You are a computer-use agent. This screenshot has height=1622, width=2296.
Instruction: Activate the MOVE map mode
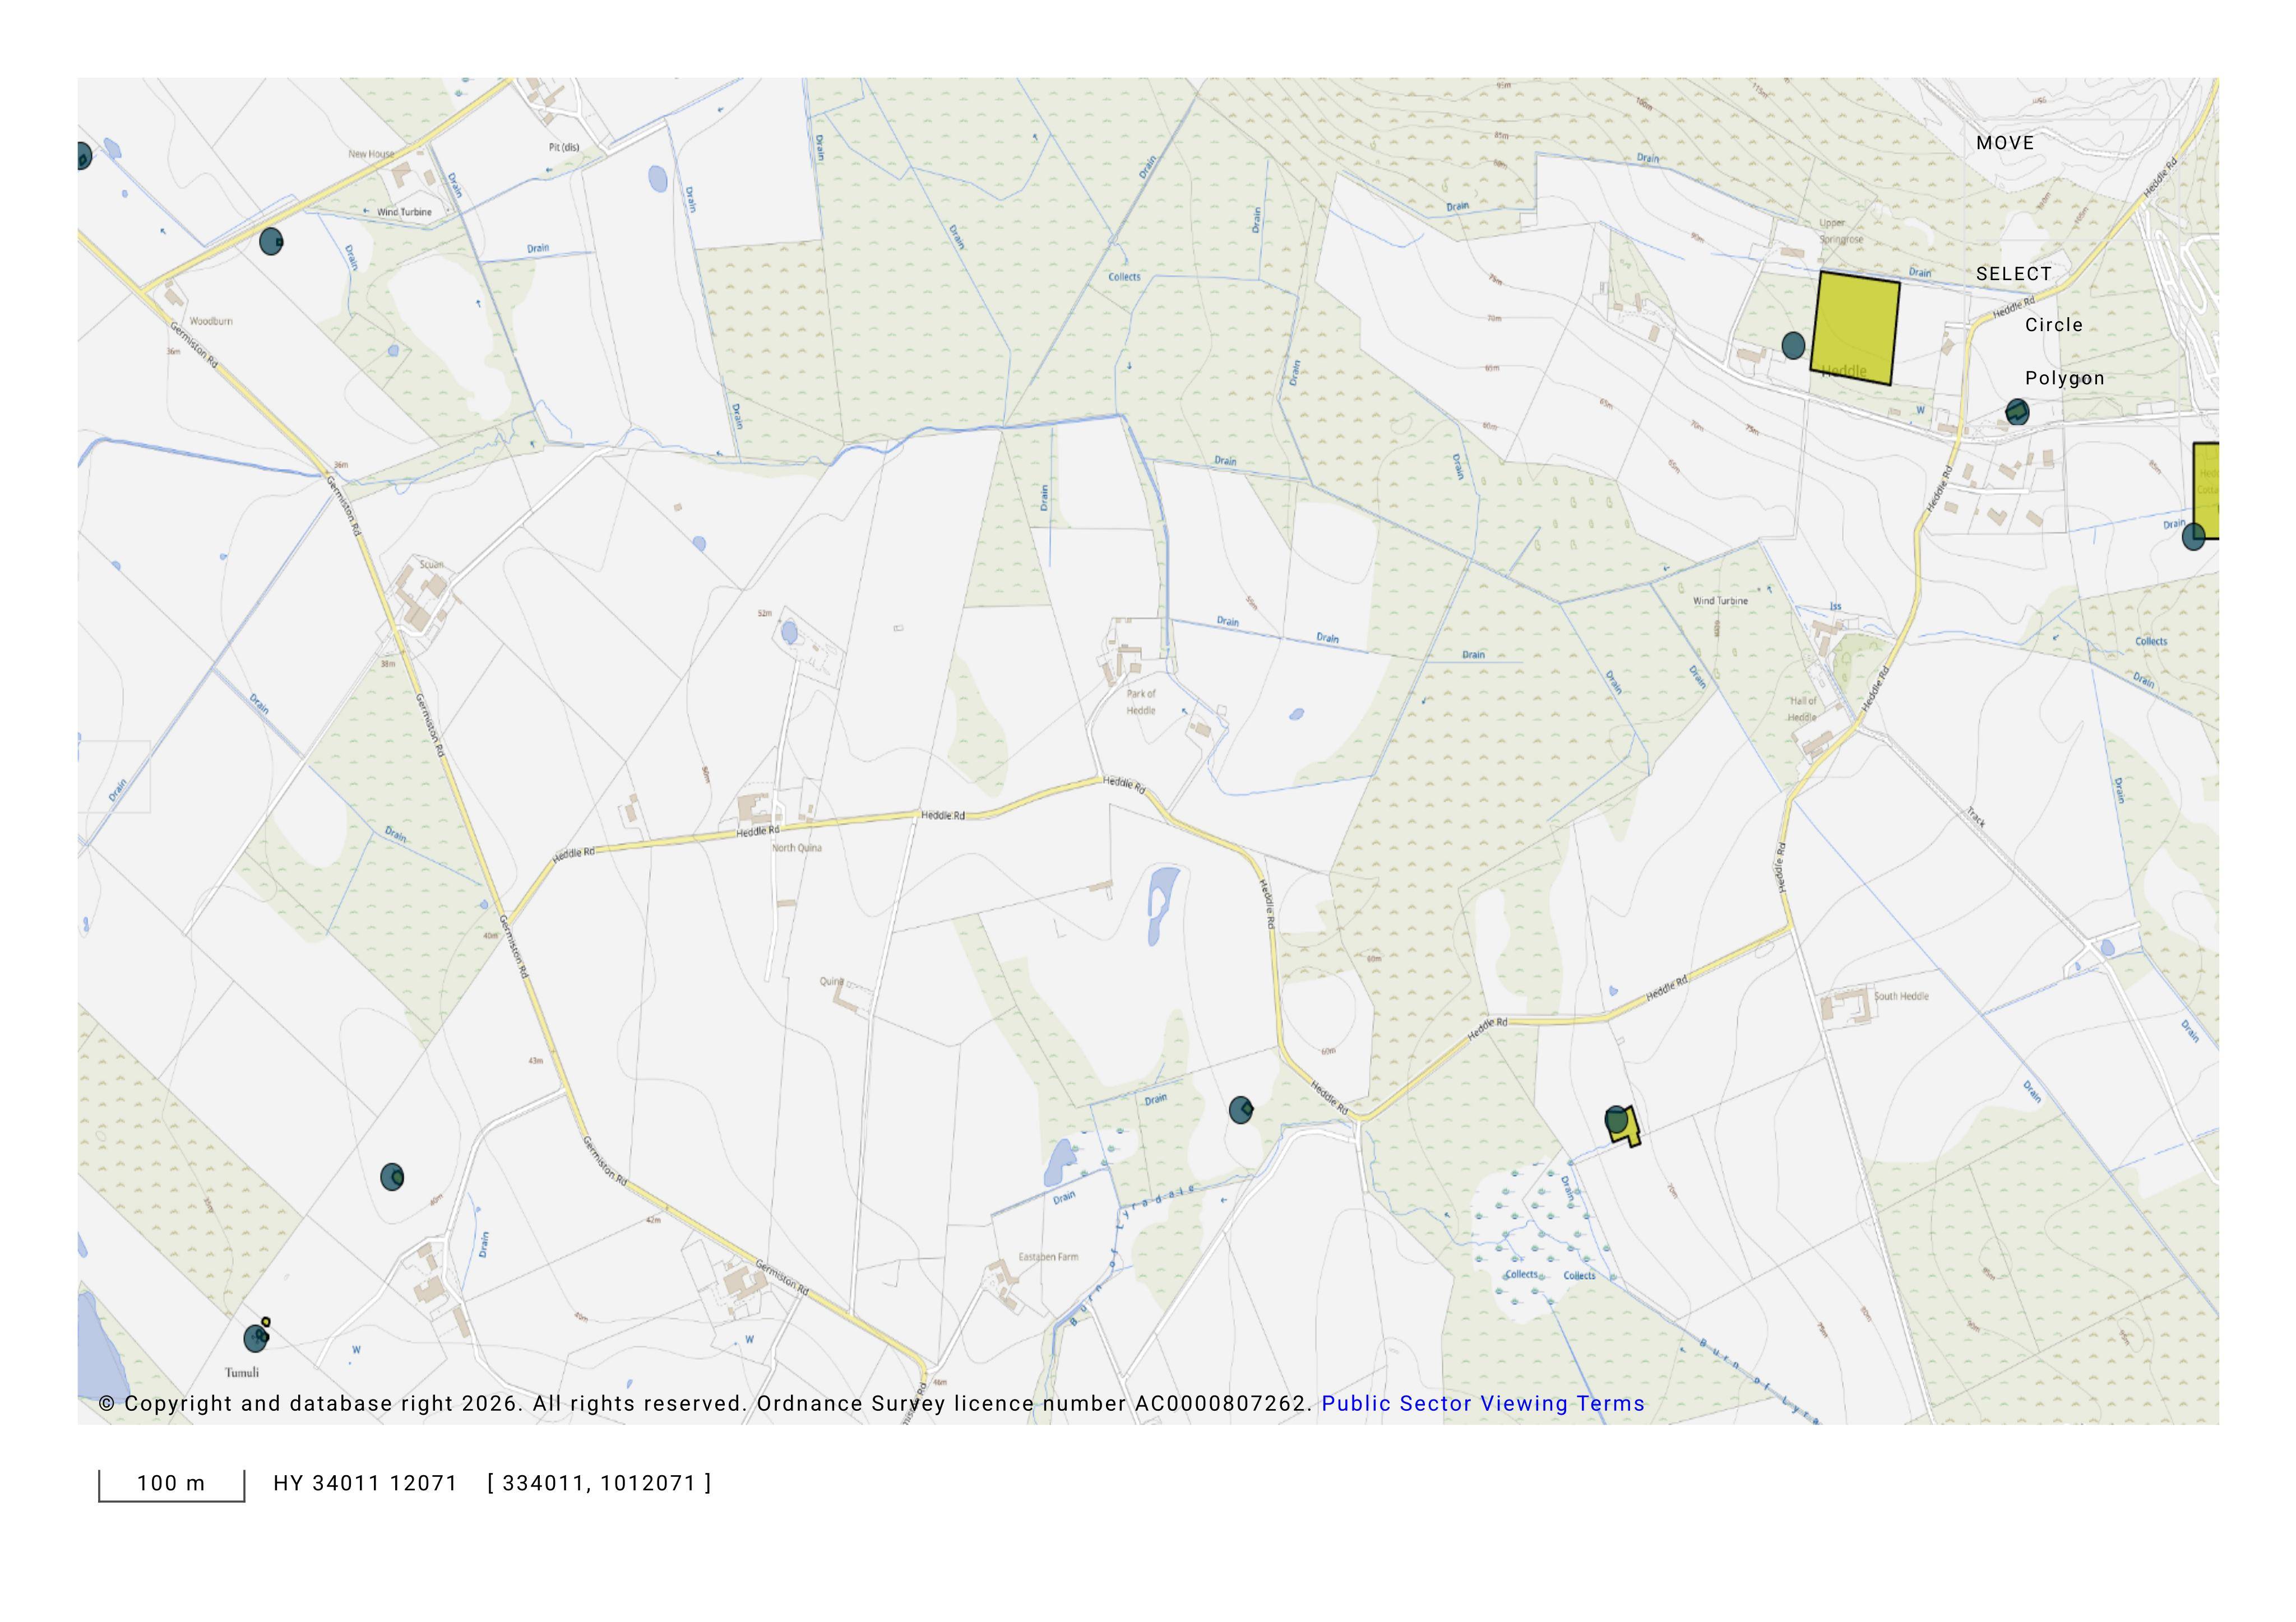(x=2004, y=143)
